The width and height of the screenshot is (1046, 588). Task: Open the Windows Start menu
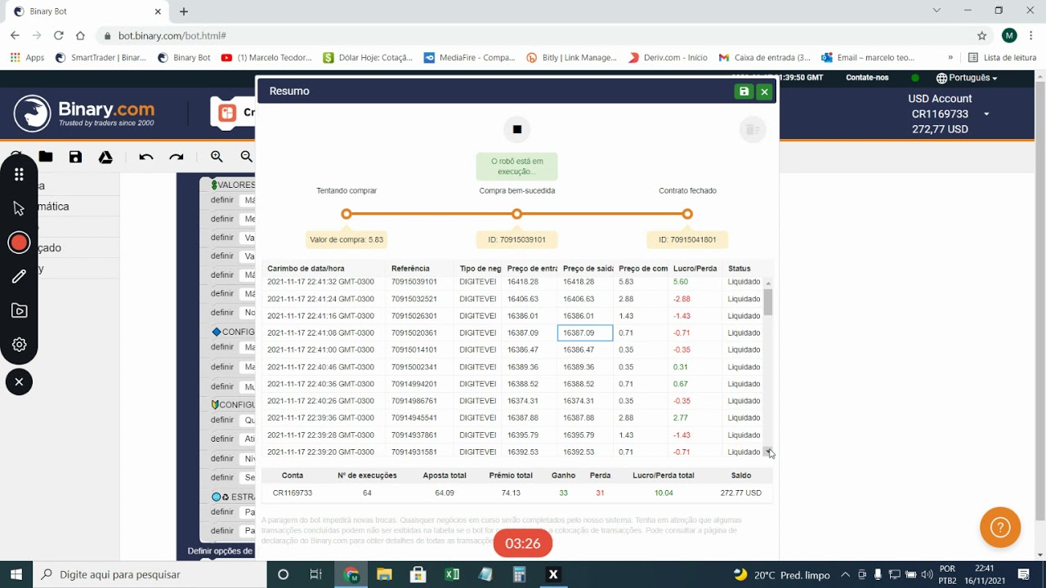tap(16, 574)
